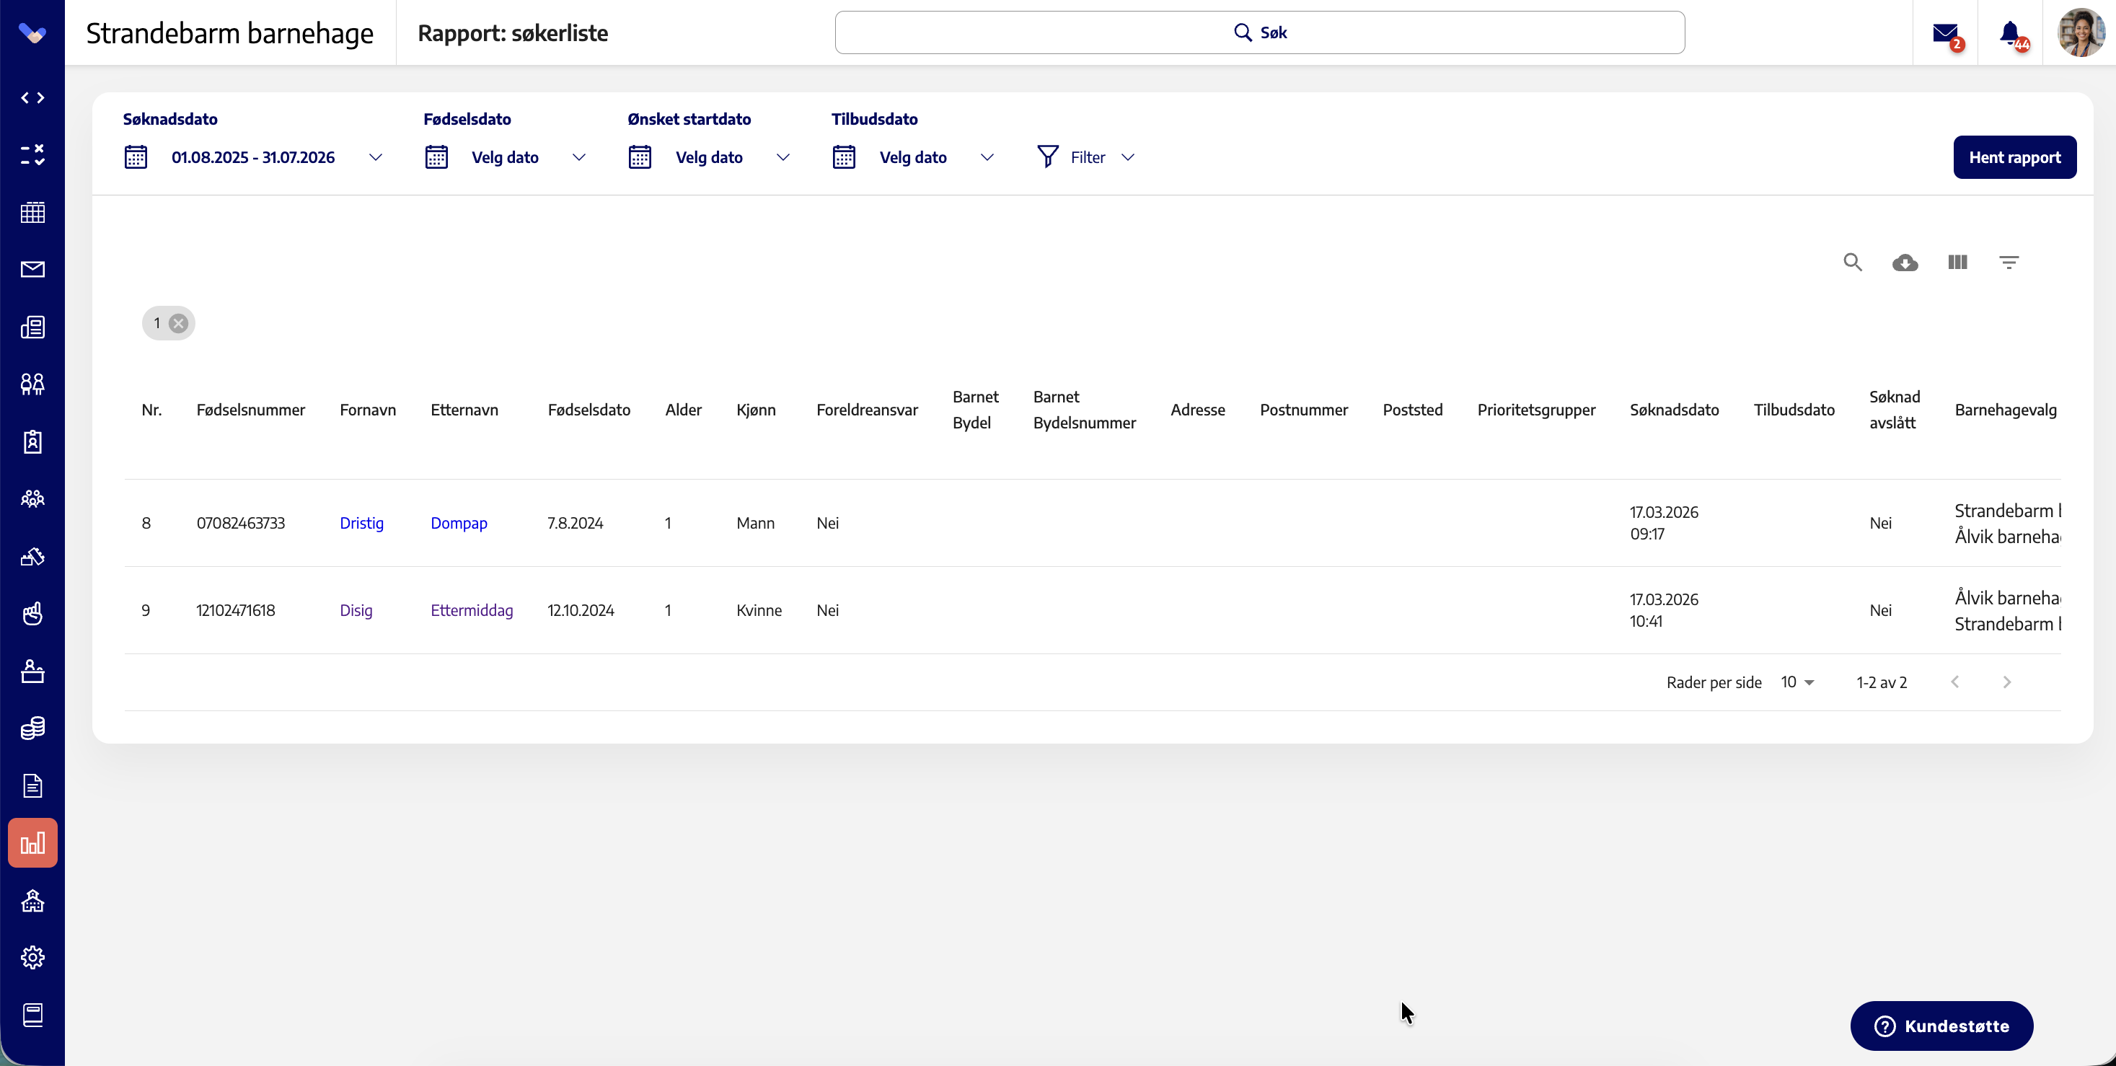Download the report with cloud icon

click(x=1905, y=262)
